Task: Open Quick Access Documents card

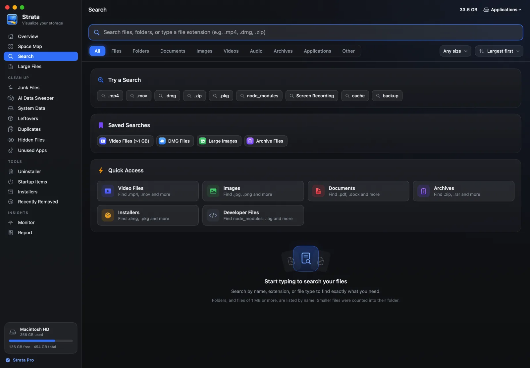Action: click(358, 191)
